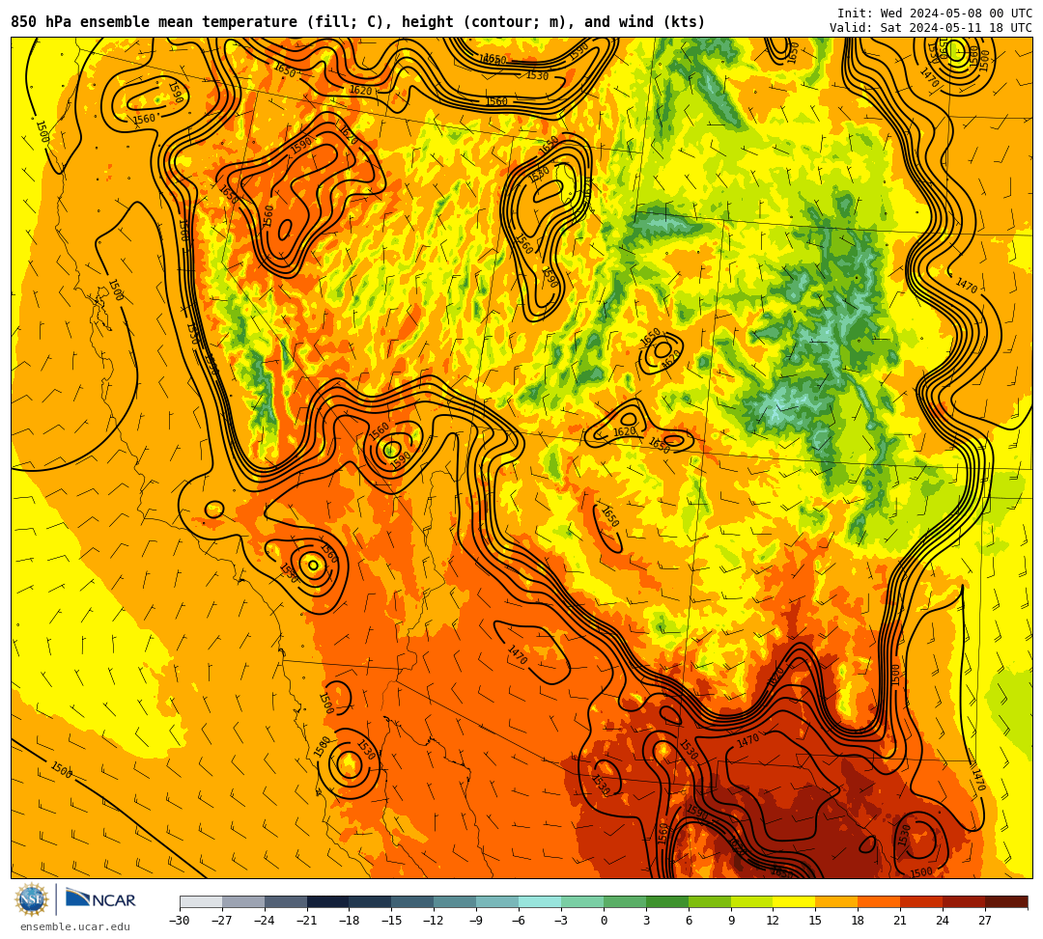The width and height of the screenshot is (1043, 939).
Task: Click the NCAR logo
Action: [x=100, y=900]
